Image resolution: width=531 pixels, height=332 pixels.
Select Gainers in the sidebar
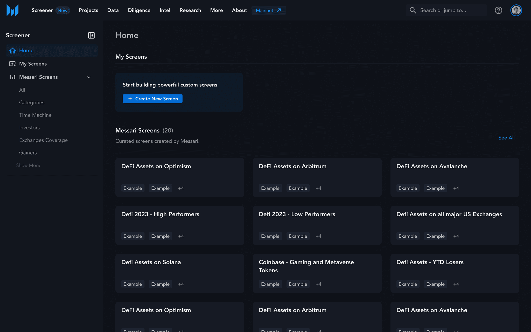[28, 153]
